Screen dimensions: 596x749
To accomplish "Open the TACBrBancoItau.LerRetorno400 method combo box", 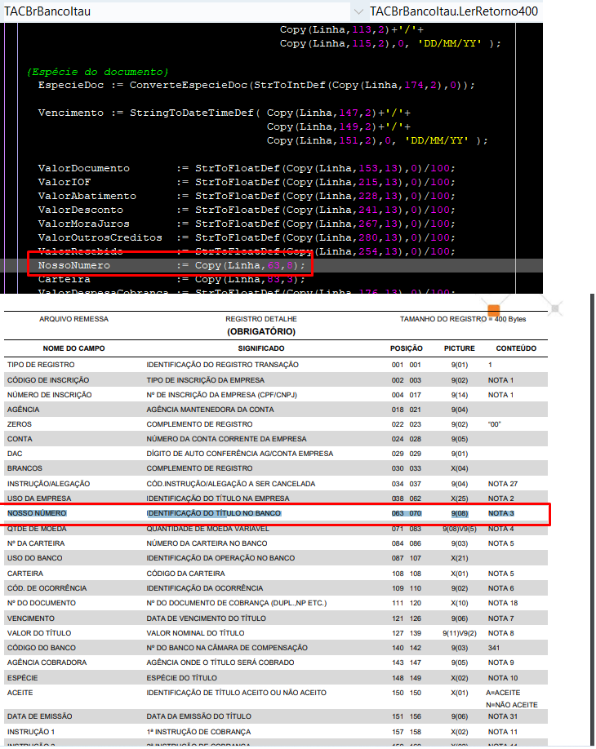I will 456,11.
